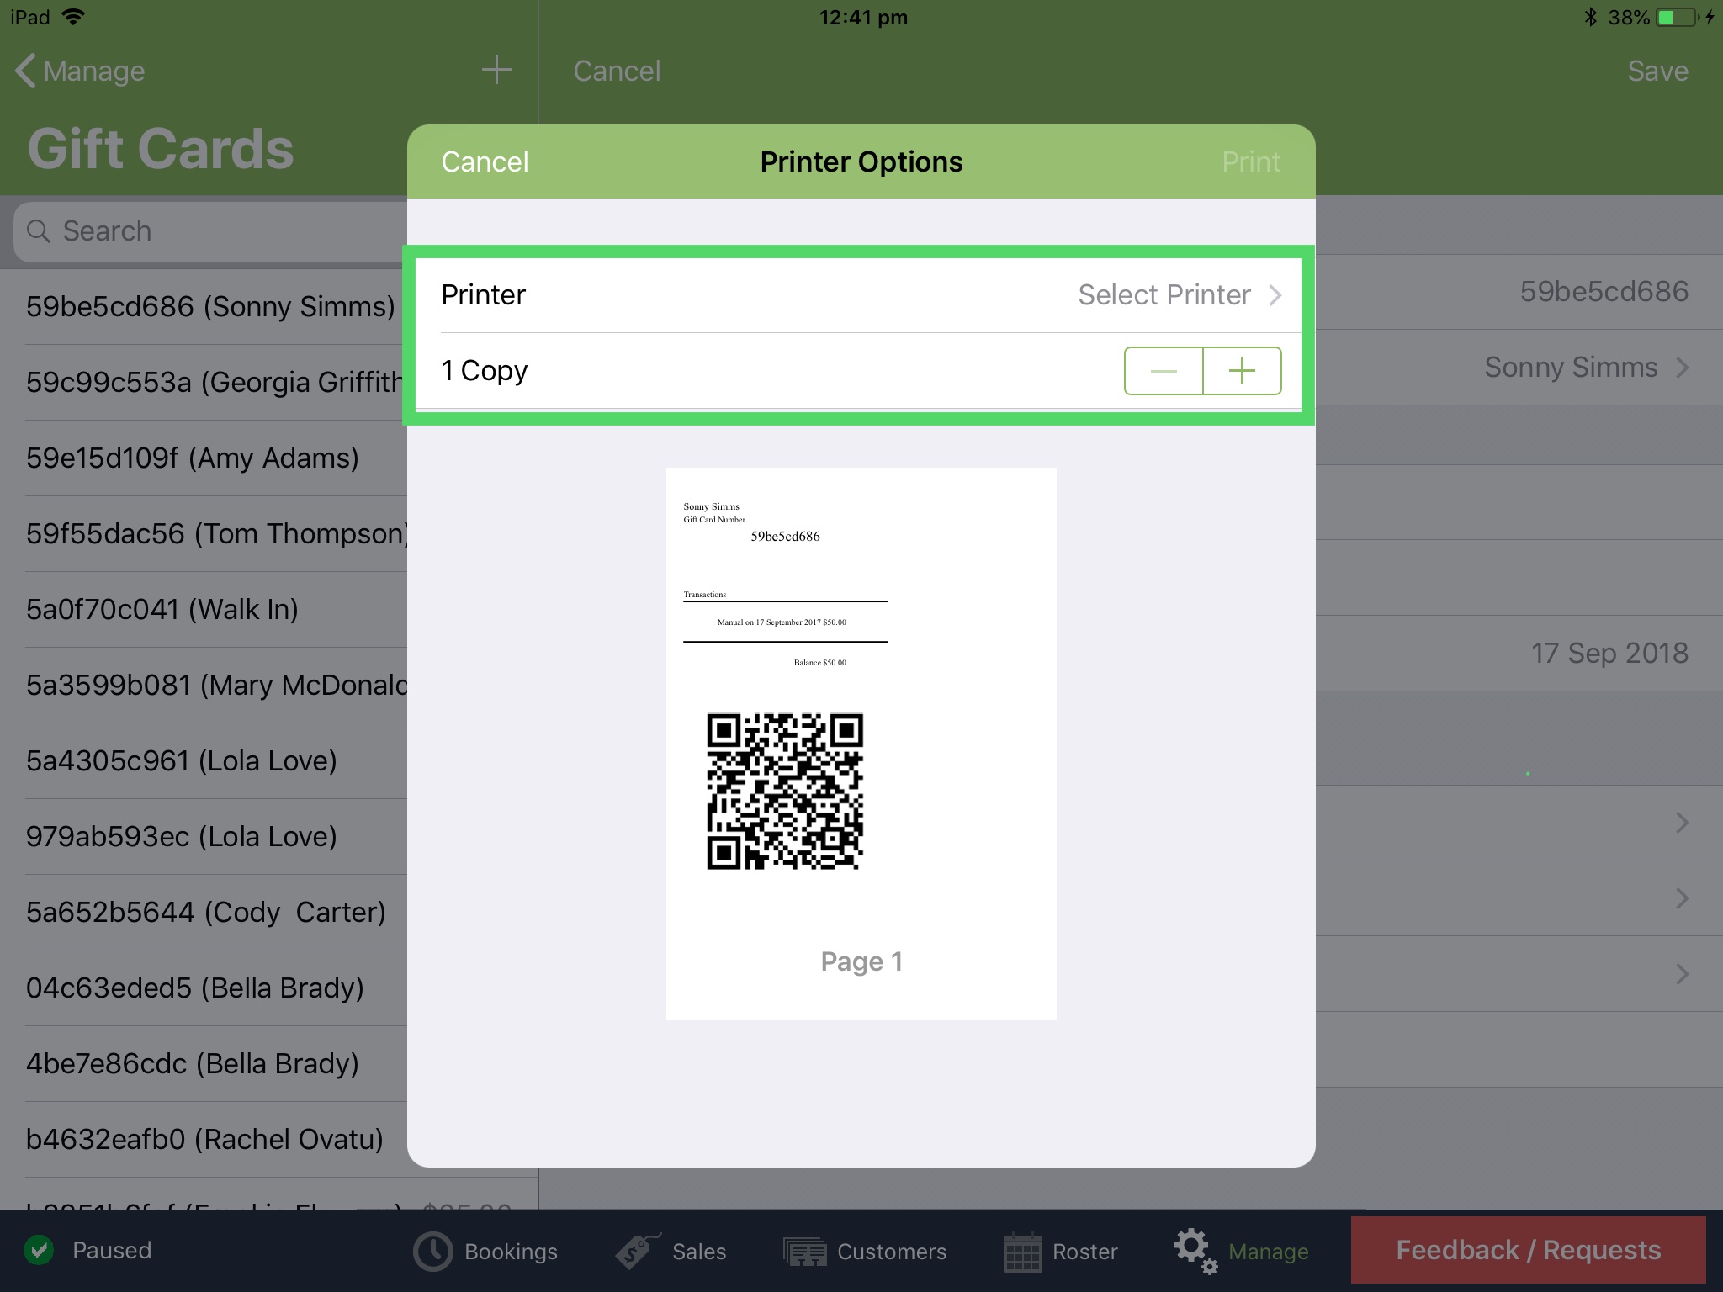Screen dimensions: 1723x1292
Task: Increase copies with the plus button
Action: (1242, 371)
